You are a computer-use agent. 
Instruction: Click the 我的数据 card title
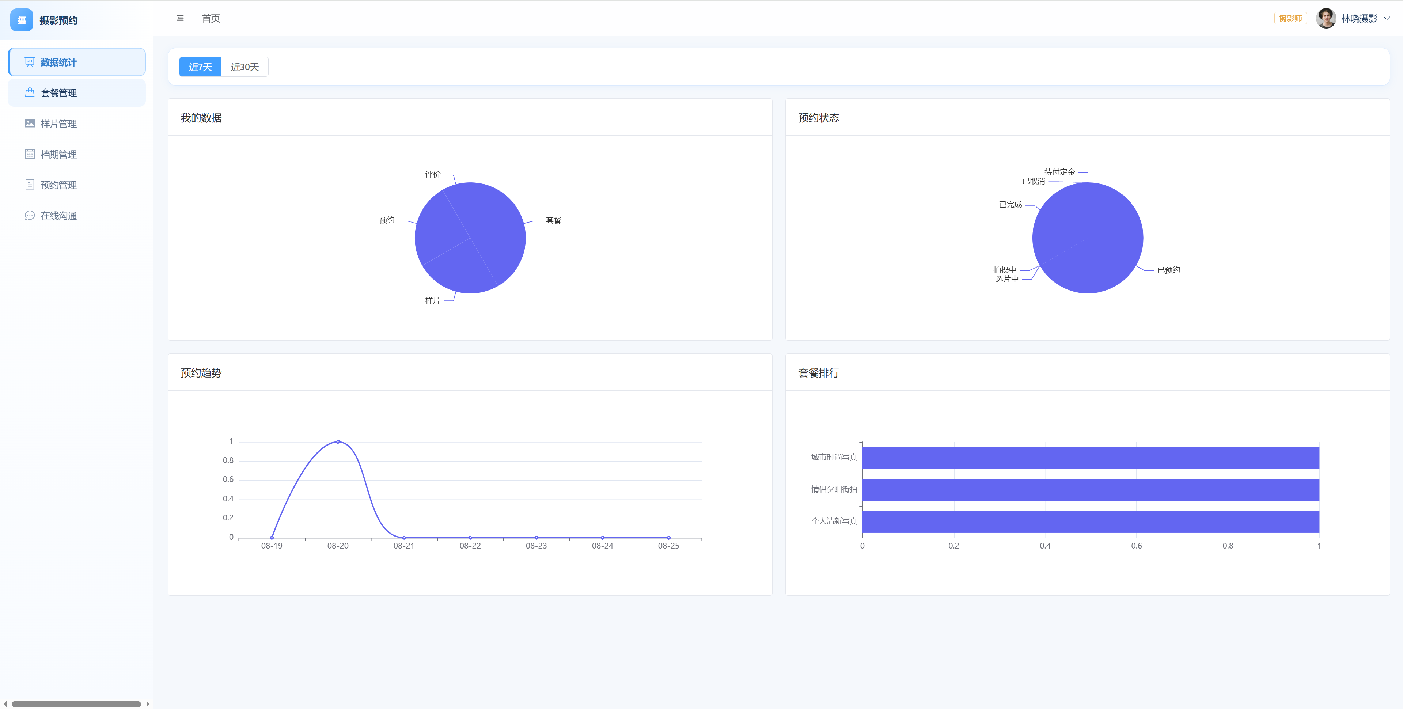coord(201,118)
